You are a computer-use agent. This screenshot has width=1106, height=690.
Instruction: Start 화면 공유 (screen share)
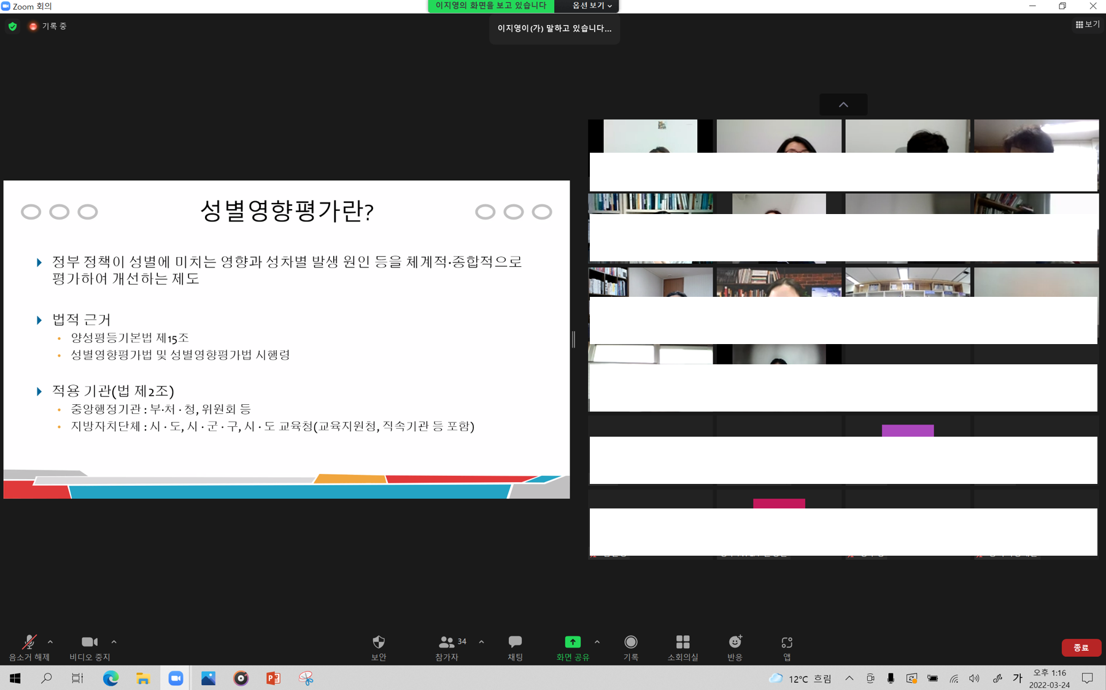pyautogui.click(x=572, y=646)
